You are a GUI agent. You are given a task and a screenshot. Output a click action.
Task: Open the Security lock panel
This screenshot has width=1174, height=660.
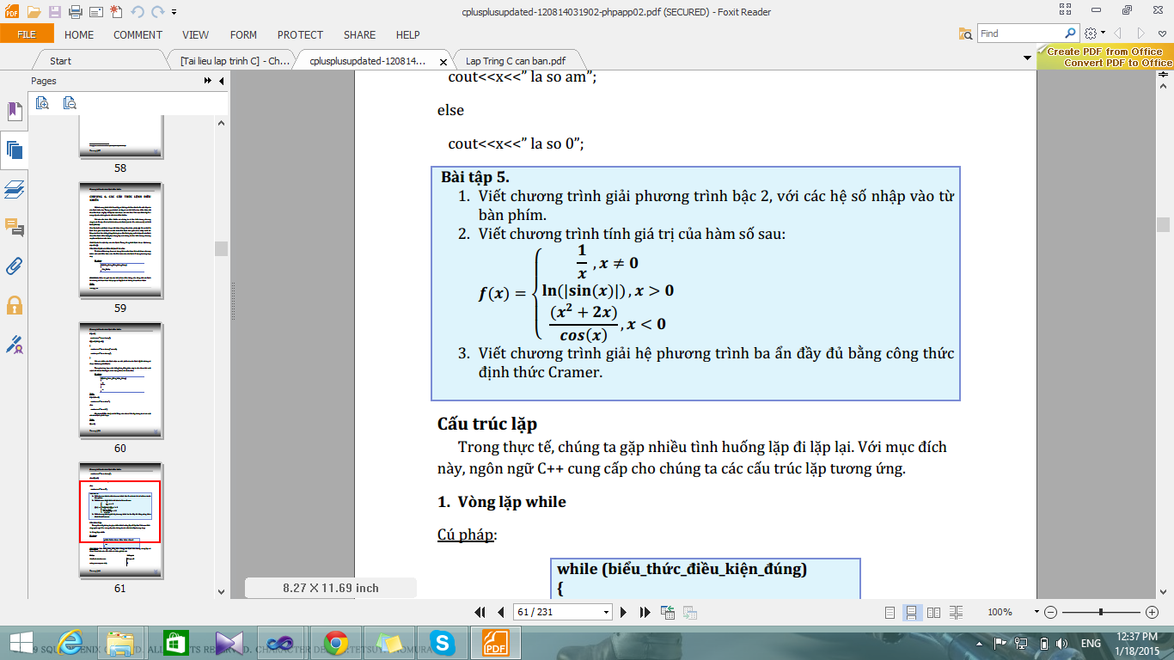pos(14,305)
